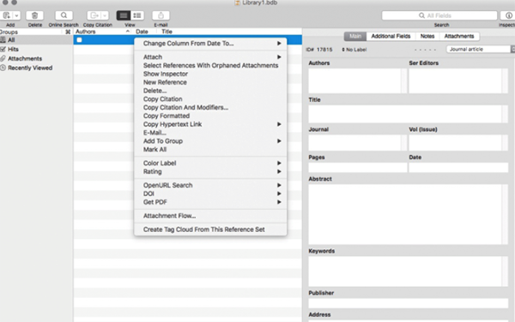Open the Add button dropdown arrow
515x322 pixels.
coord(16,15)
